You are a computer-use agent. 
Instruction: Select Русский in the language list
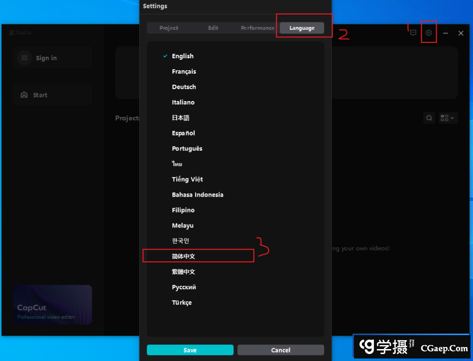click(184, 287)
